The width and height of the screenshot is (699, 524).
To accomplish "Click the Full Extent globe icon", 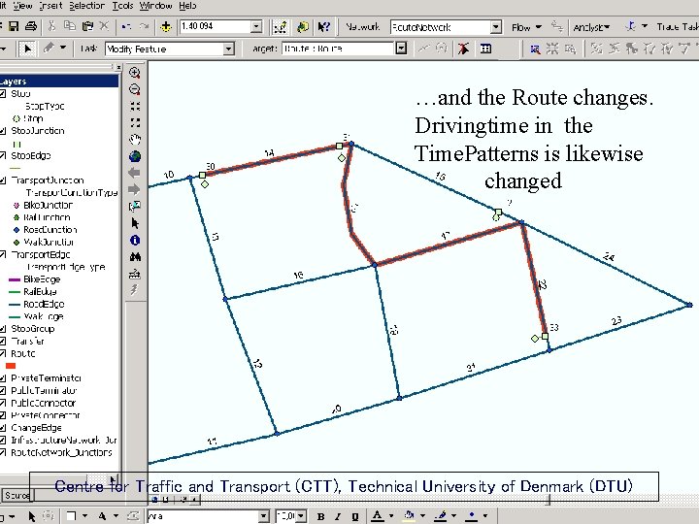I will [x=135, y=156].
